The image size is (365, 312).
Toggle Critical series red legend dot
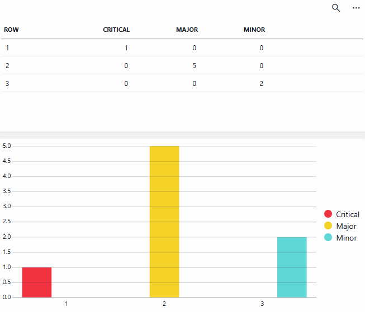(328, 214)
